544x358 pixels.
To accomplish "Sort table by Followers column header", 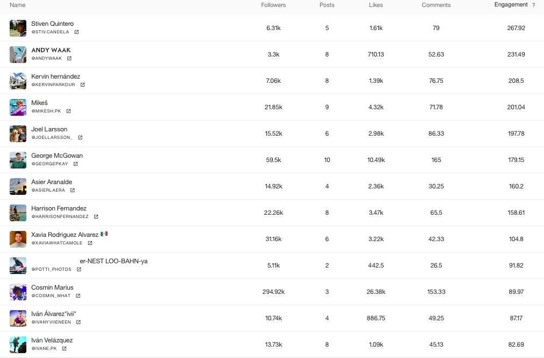I will [273, 5].
